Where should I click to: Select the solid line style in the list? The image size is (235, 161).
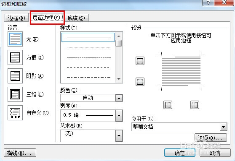point(88,37)
